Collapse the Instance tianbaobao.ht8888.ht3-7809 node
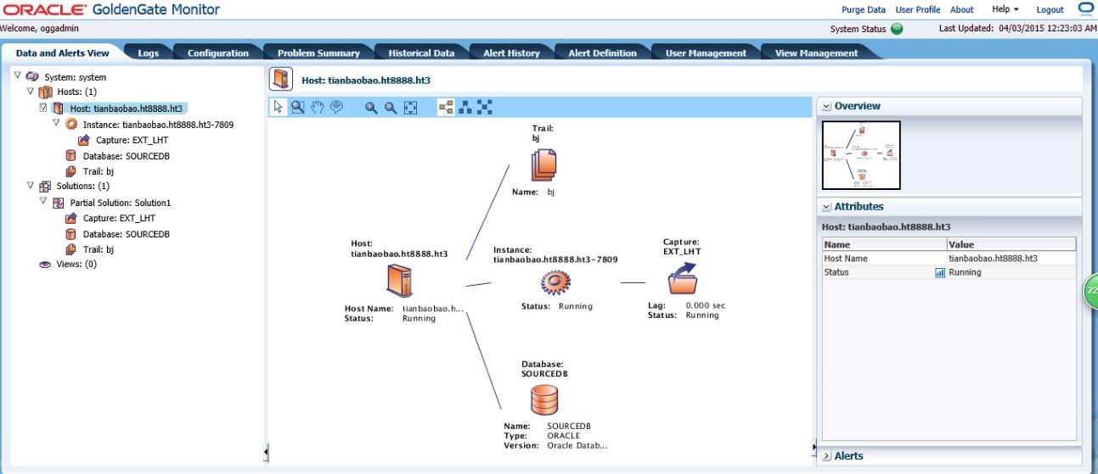The image size is (1098, 474). (56, 123)
